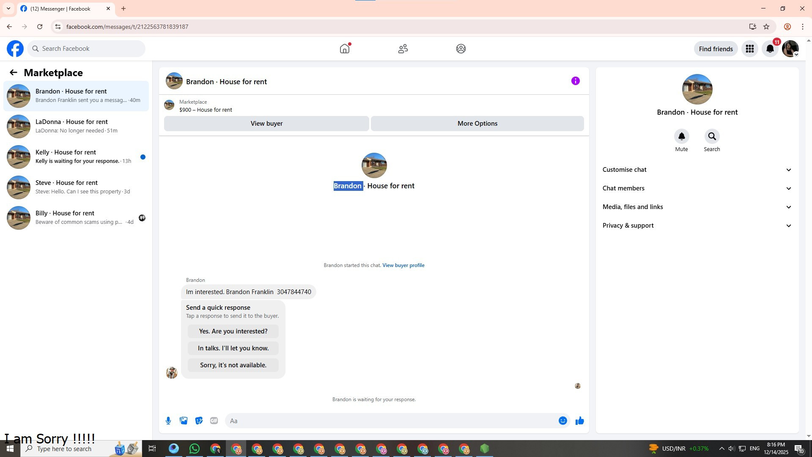Open Kelly's House for rent conversation
This screenshot has width=812, height=457.
[76, 157]
